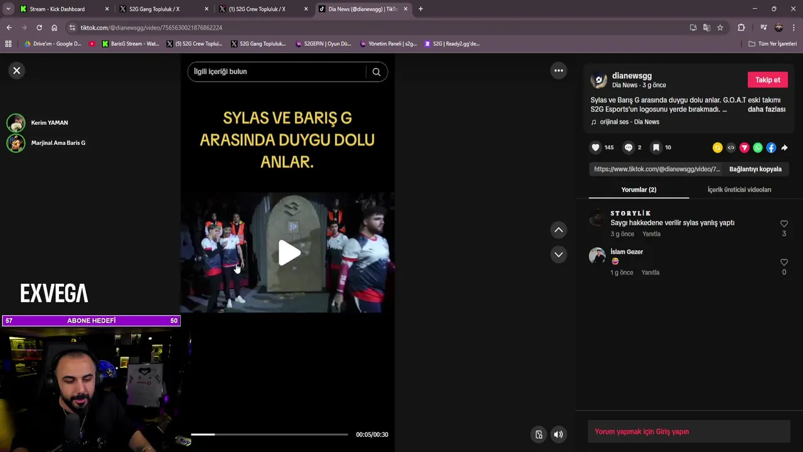Open the apps grid in bookmarks bar
803x452 pixels.
8,44
